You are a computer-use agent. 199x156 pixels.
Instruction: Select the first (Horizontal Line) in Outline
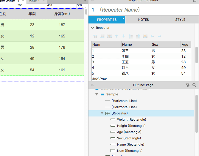tap(124, 101)
